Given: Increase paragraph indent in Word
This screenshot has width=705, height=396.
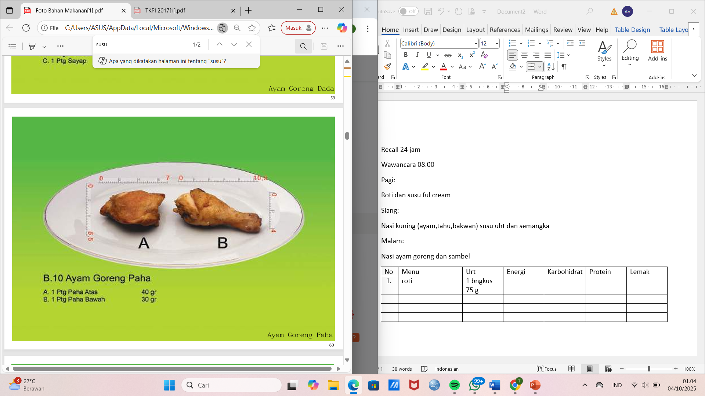Looking at the screenshot, I should pyautogui.click(x=582, y=43).
